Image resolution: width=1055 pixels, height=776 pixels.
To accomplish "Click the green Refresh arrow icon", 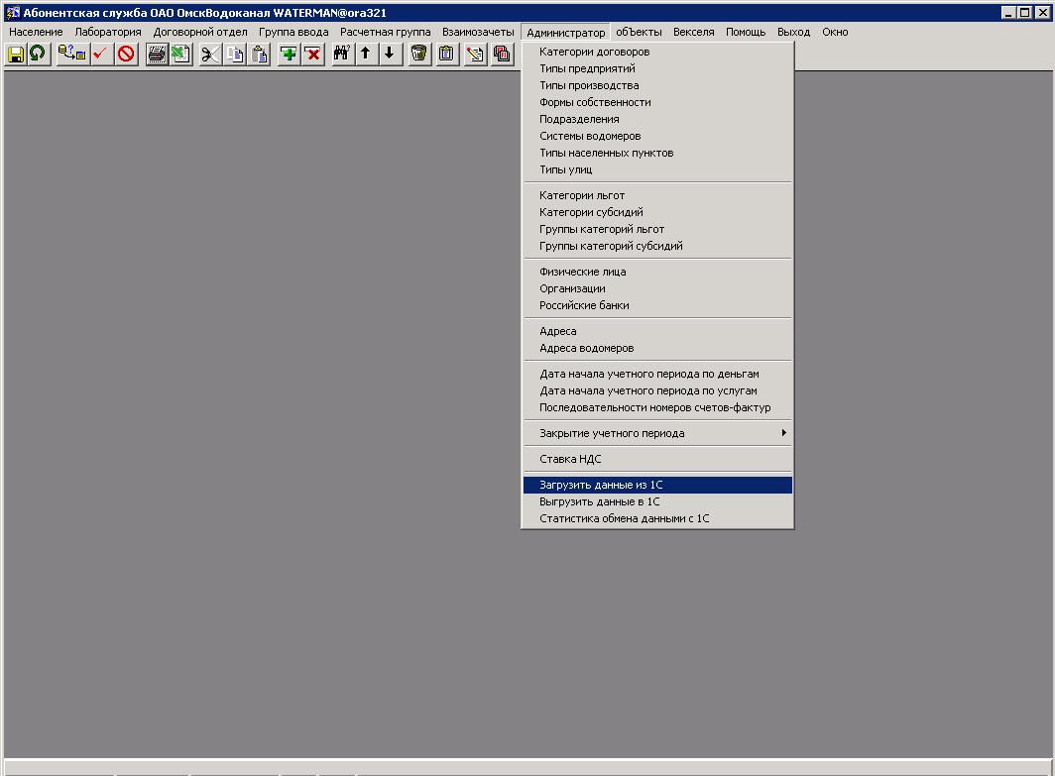I will click(x=38, y=54).
